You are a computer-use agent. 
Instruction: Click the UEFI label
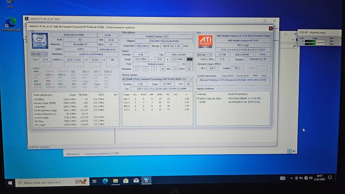186,46
